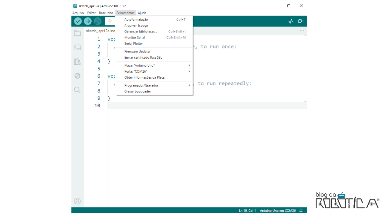Click the account icon at sidebar bottom

(77, 201)
